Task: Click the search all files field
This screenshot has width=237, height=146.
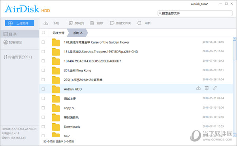Action: [x=195, y=13]
